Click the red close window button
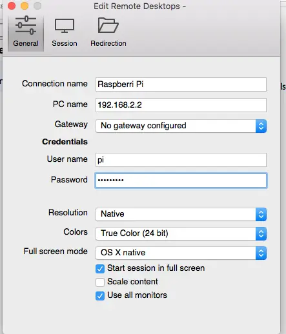Viewport: 286px width, 334px height. pos(12,6)
